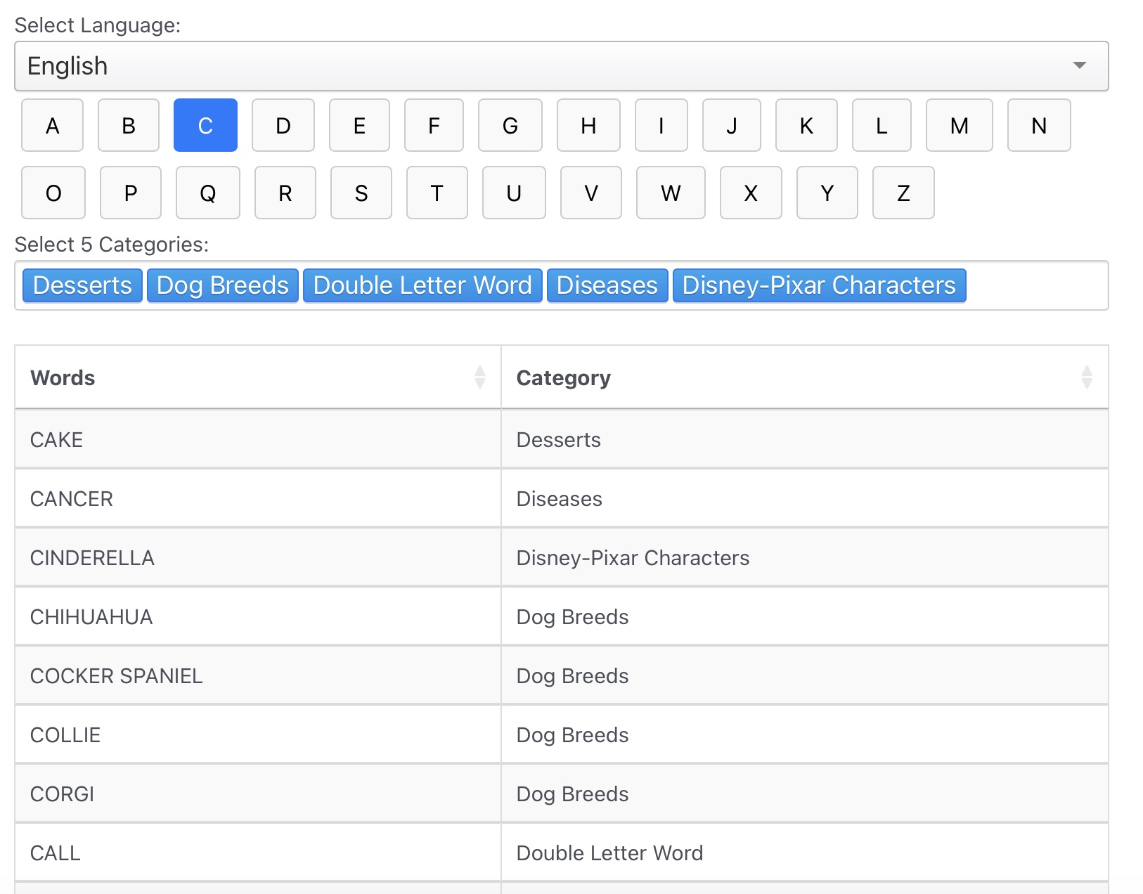Select the letter W
Screen dimensions: 1143x894
(x=671, y=193)
